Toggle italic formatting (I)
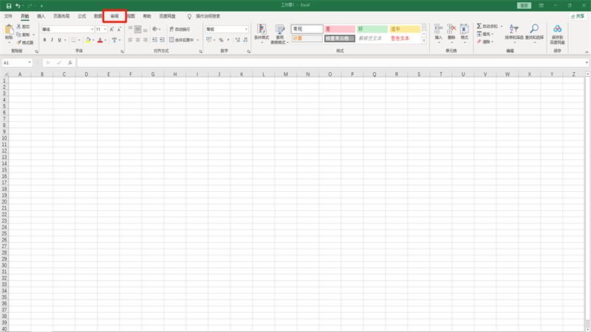The image size is (591, 332). 52,40
